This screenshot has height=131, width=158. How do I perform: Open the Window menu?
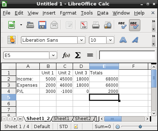121,13
